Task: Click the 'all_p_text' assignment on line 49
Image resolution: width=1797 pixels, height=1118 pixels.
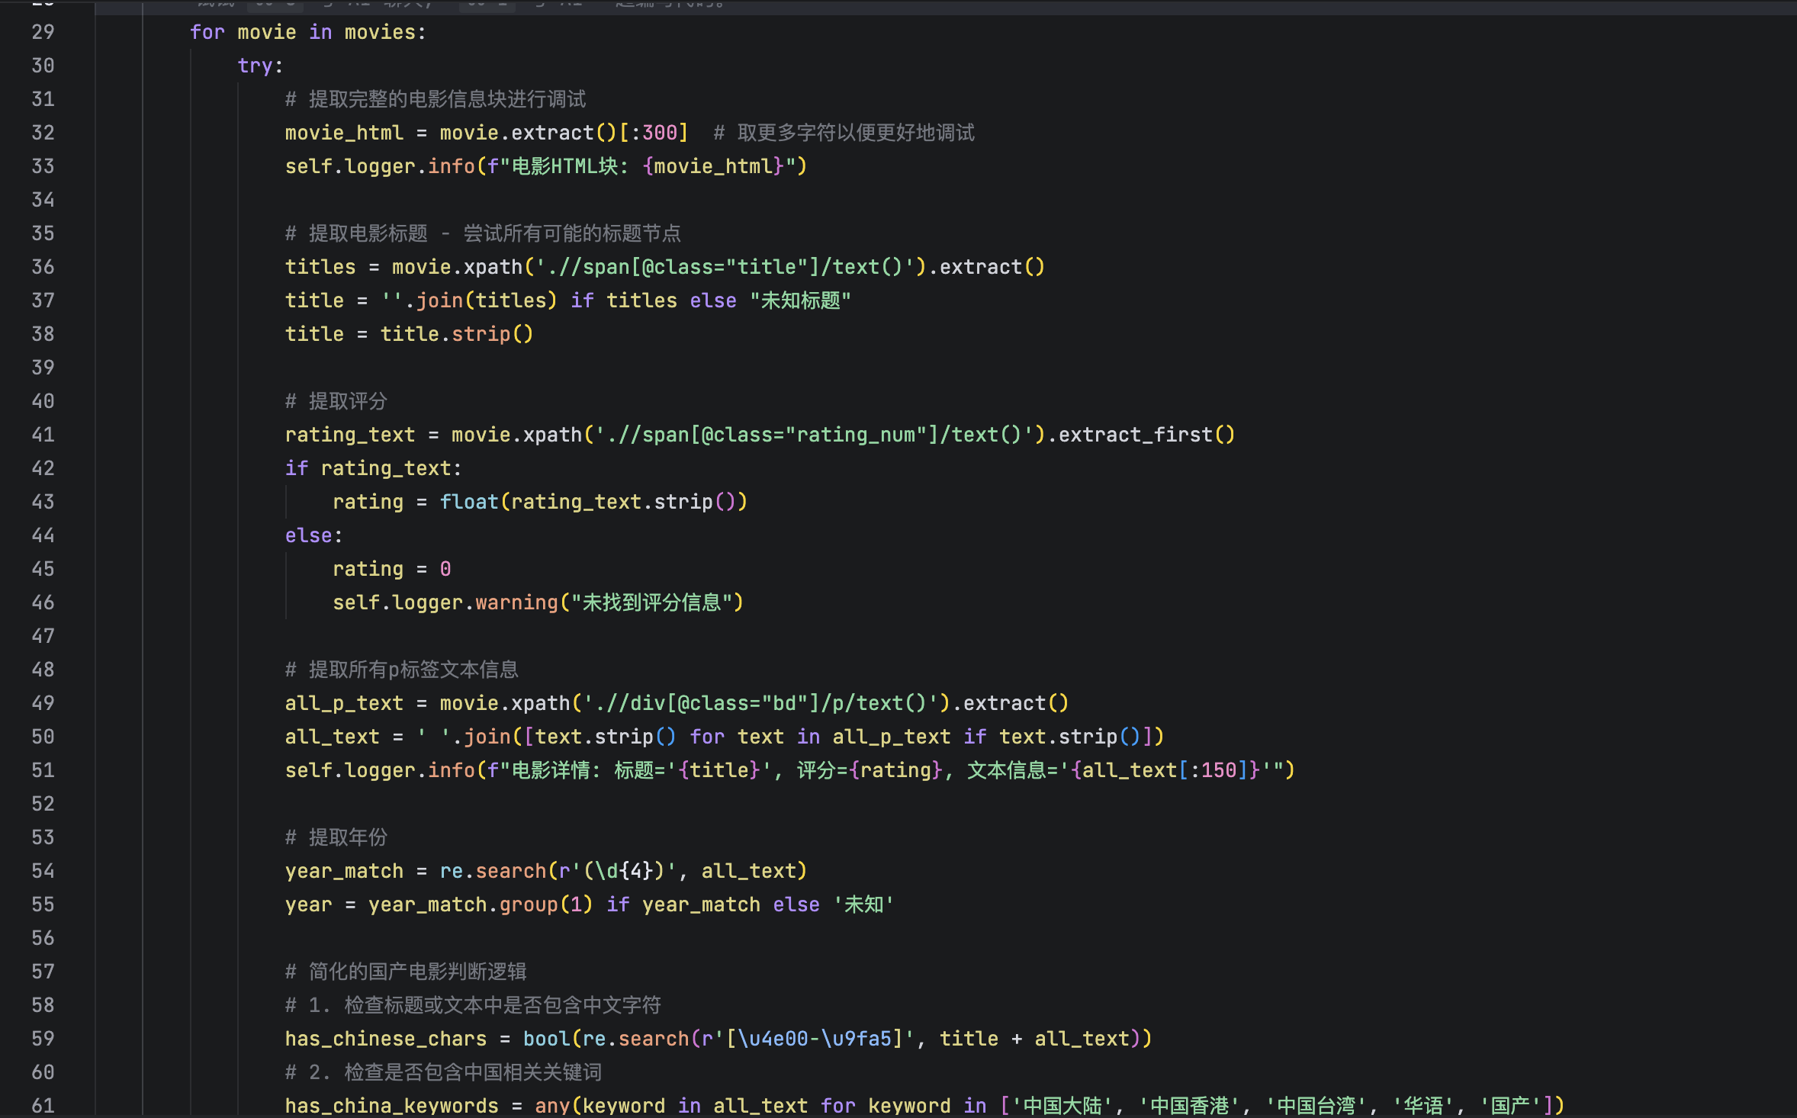Action: coord(344,703)
